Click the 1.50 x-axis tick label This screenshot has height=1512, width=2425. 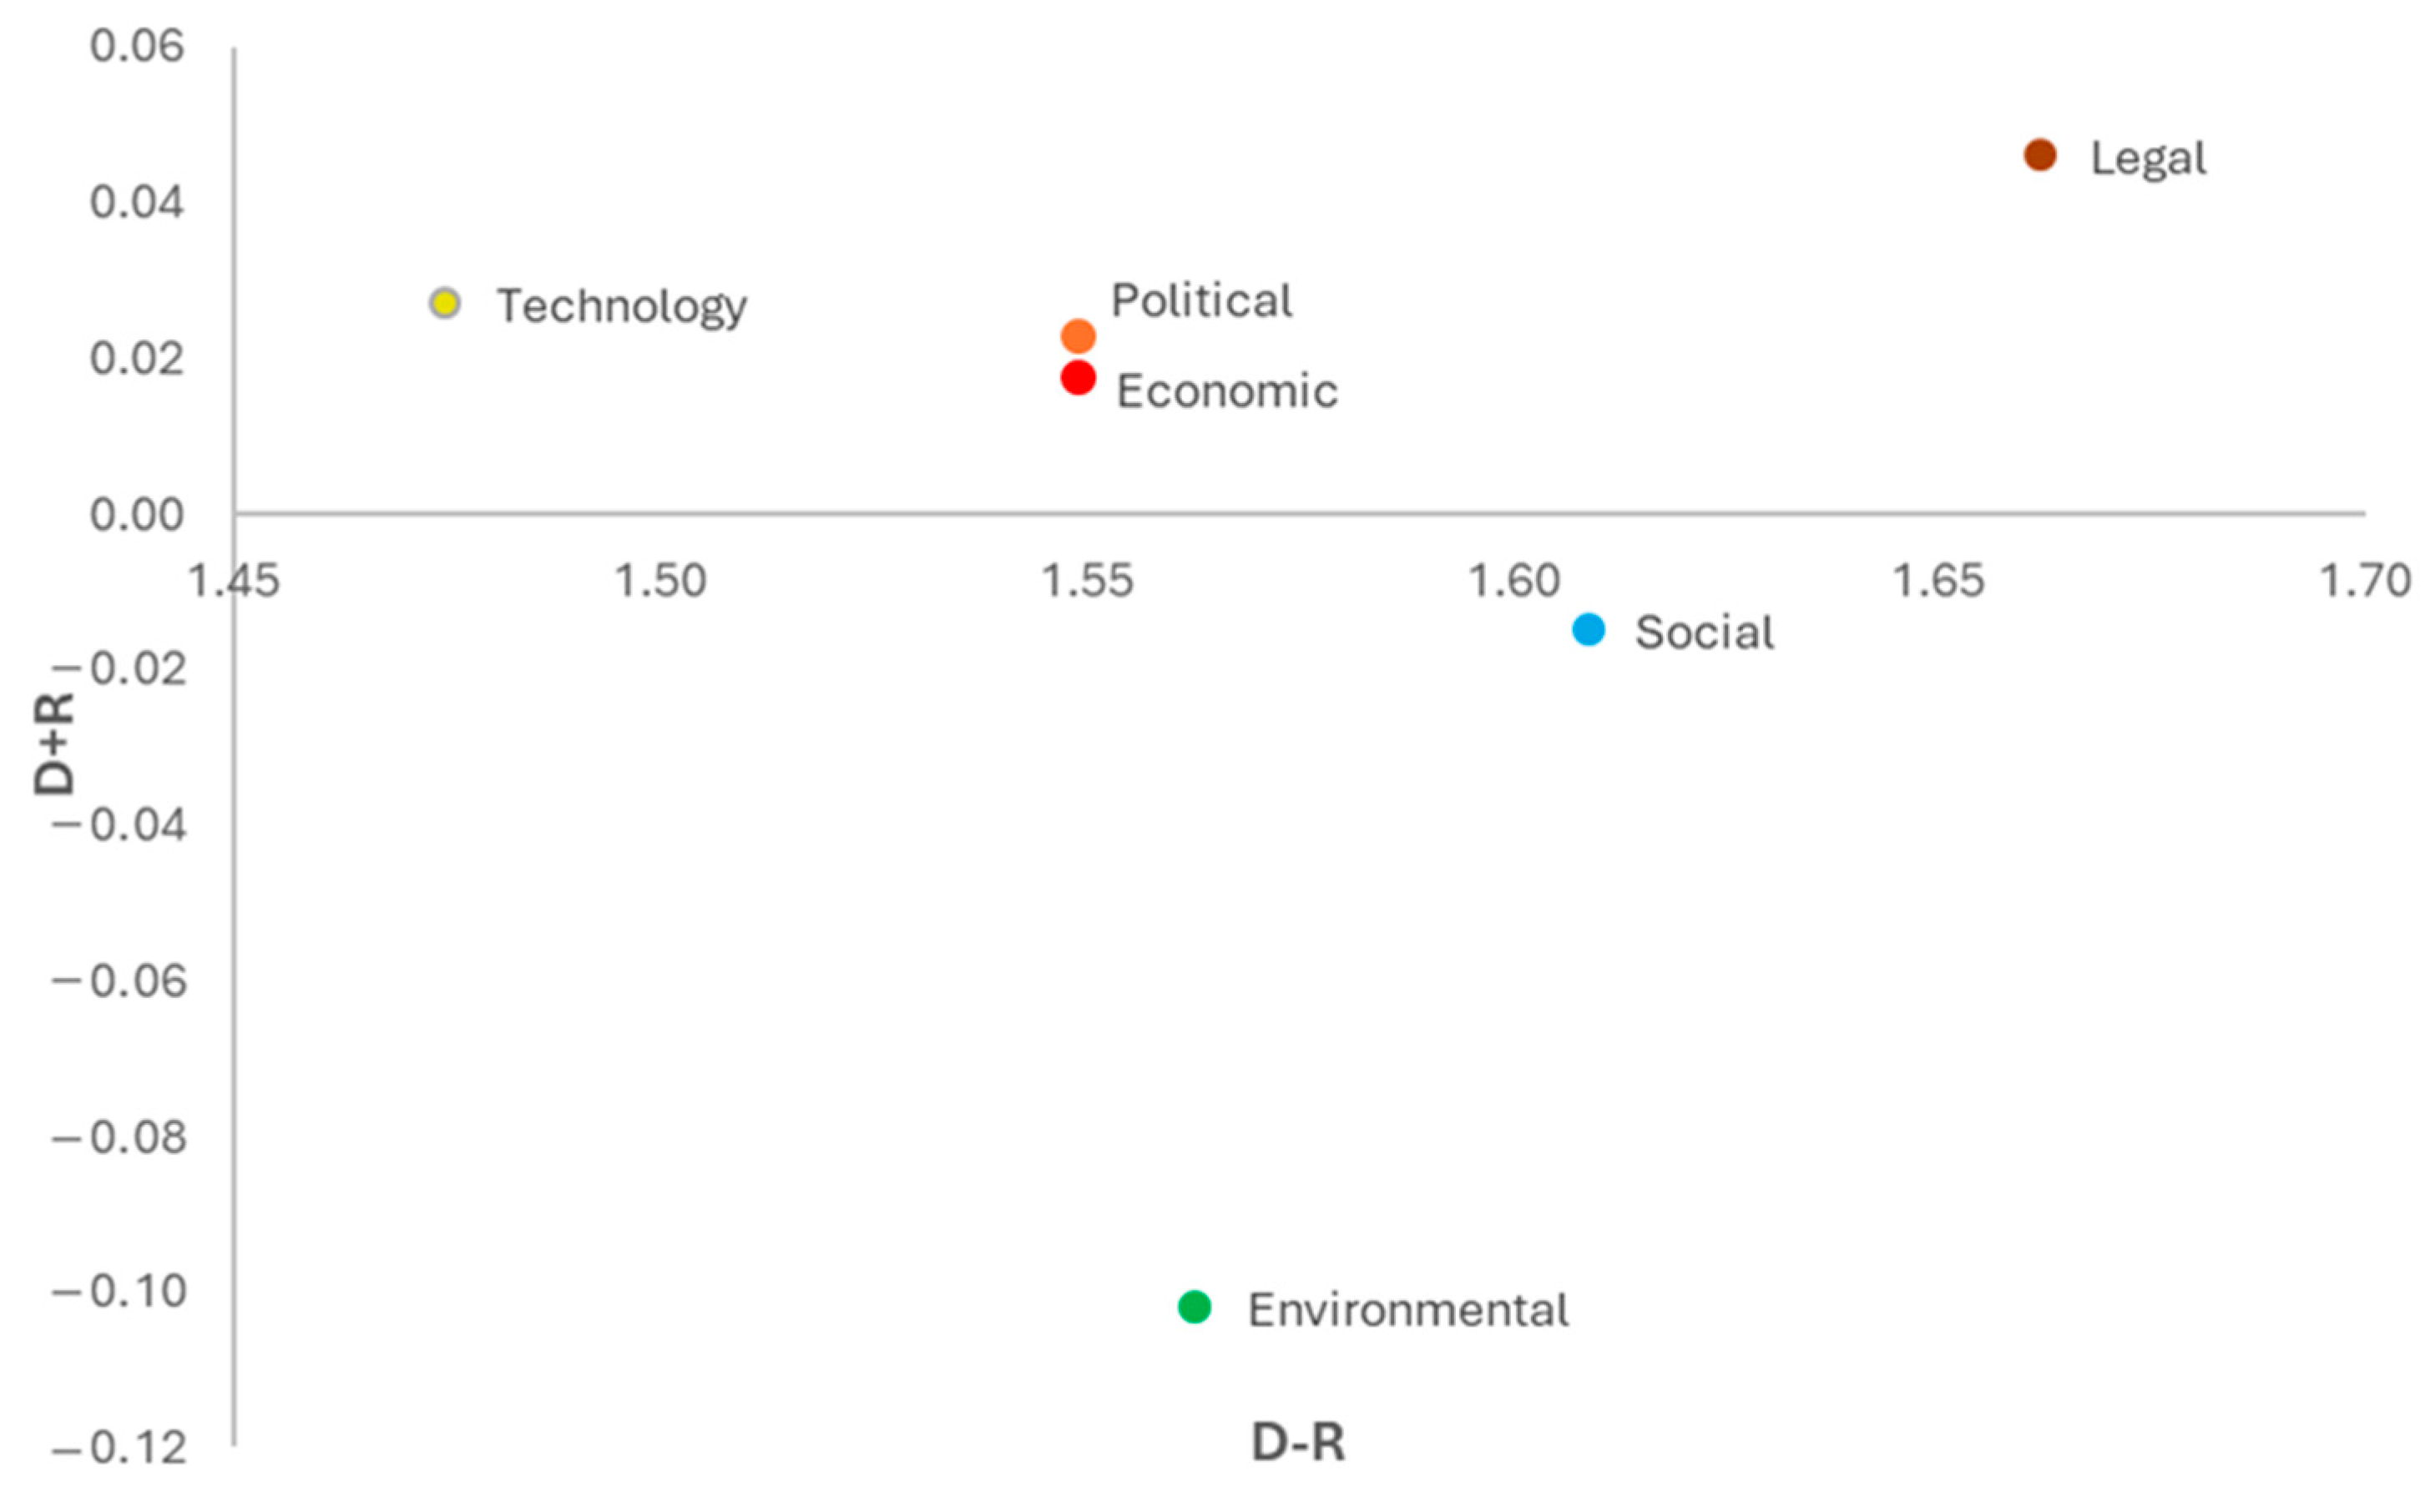coord(660,581)
